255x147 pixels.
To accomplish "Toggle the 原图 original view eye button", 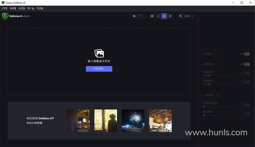I will pos(138,16).
